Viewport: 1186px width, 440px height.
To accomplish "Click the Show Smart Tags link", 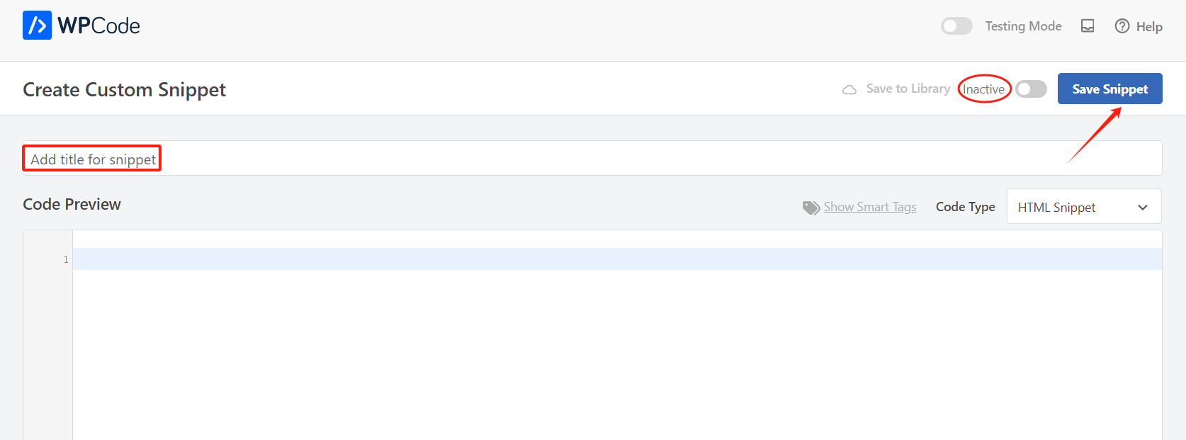I will (x=870, y=207).
